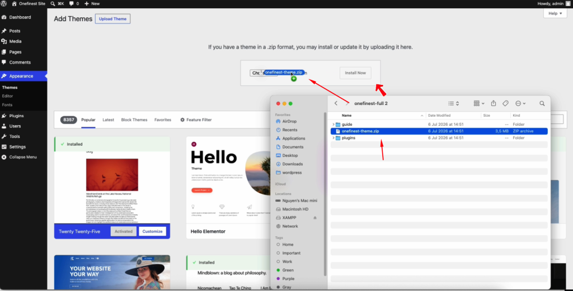Expand the guide folder
Viewport: 573px width, 291px height.
pos(333,125)
